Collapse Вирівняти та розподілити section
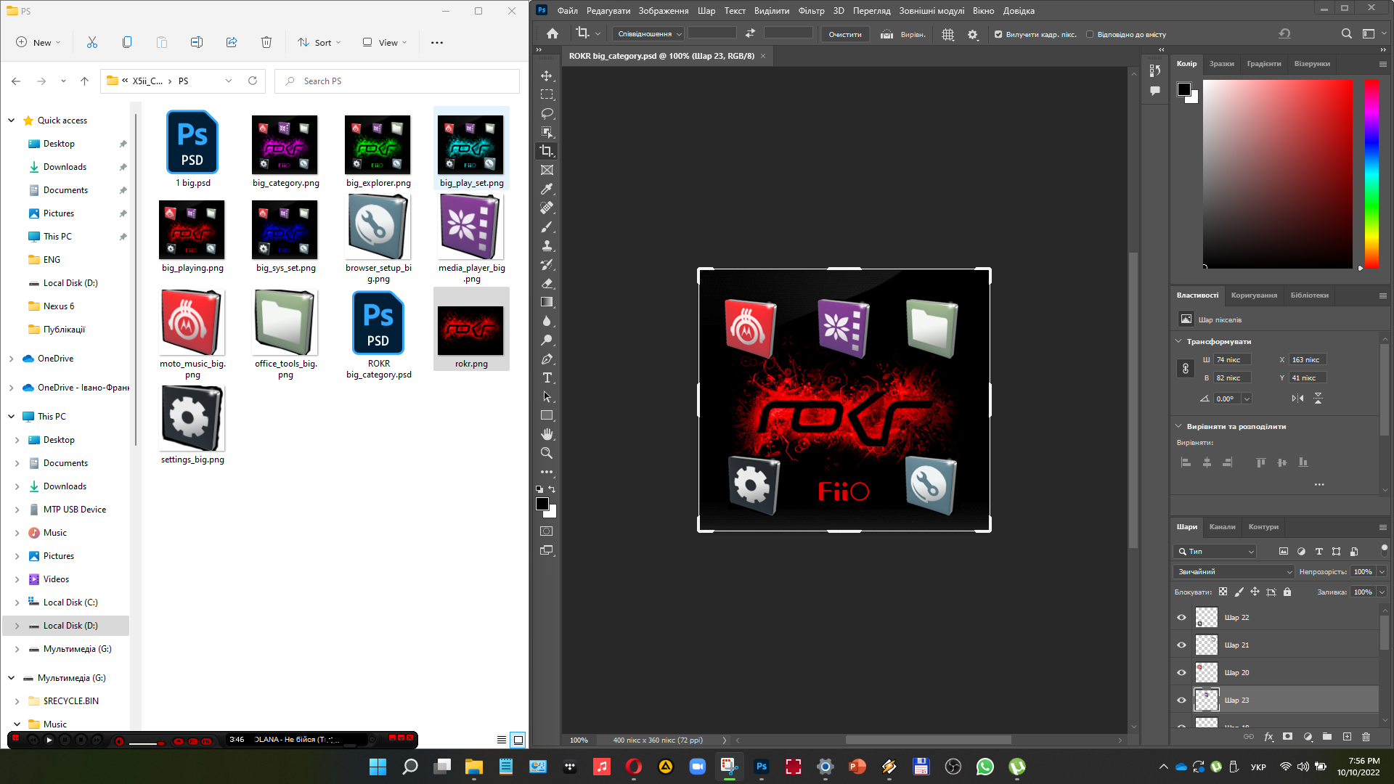Image resolution: width=1394 pixels, height=784 pixels. 1178,426
